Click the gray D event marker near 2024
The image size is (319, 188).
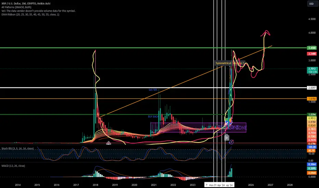tap(227, 137)
